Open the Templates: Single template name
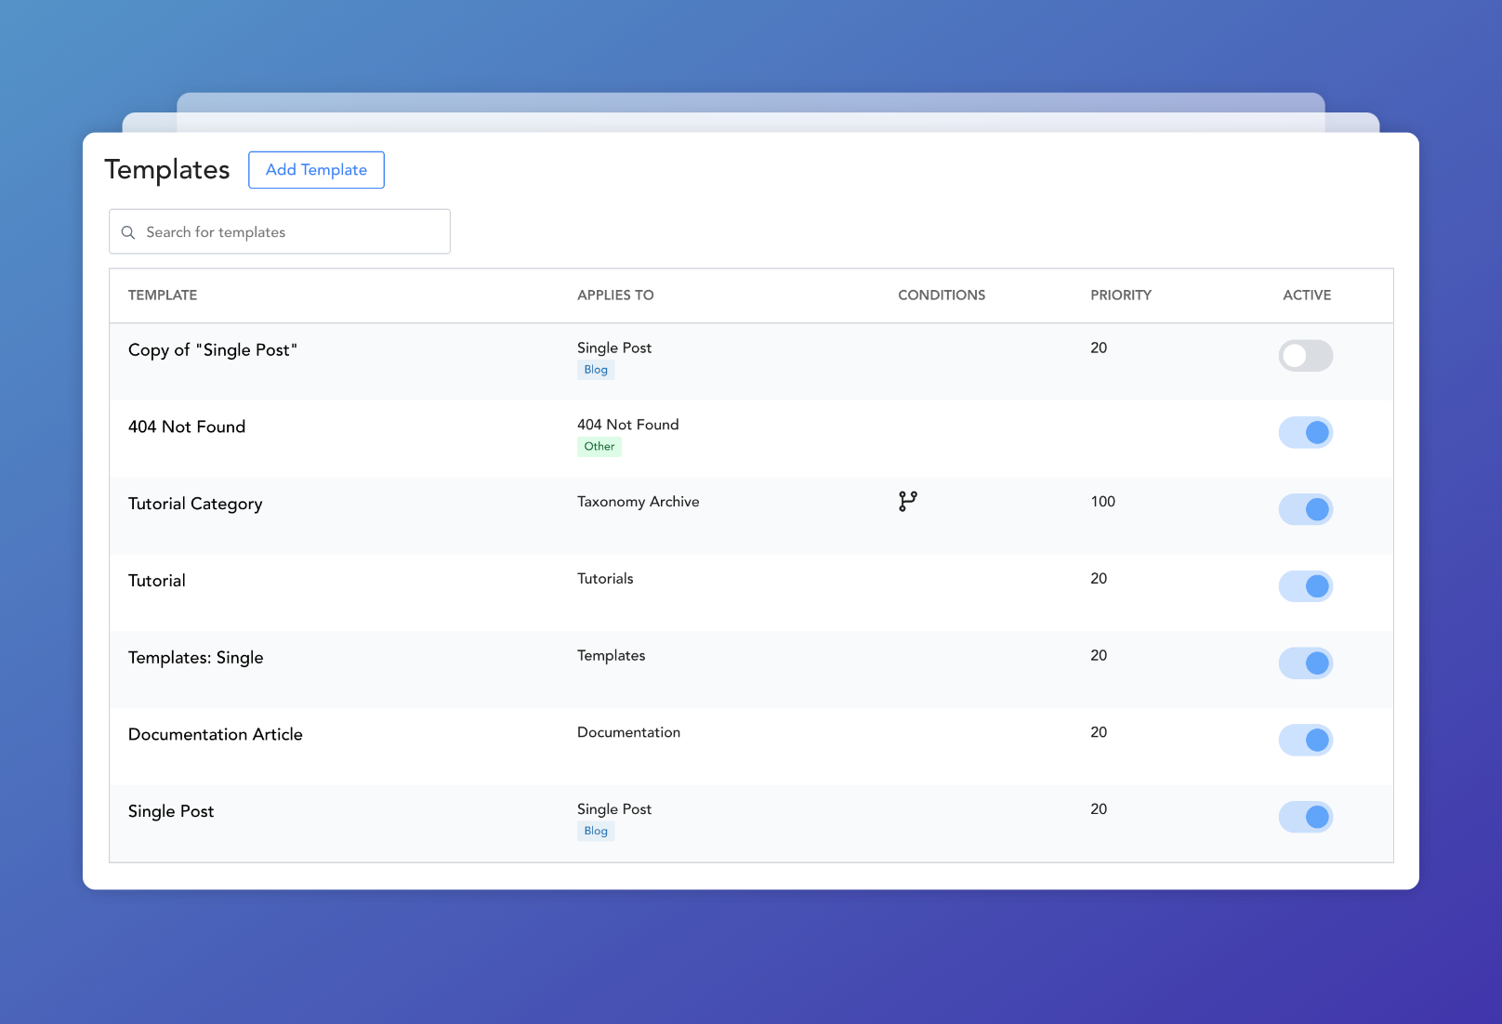The width and height of the screenshot is (1502, 1024). click(196, 658)
